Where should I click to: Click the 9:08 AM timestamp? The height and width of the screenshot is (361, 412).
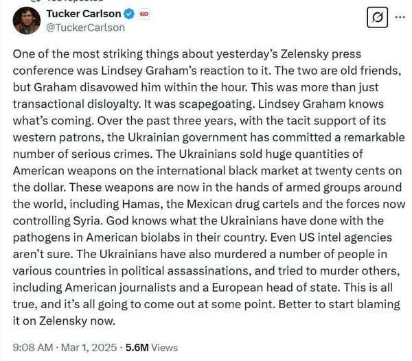click(30, 348)
